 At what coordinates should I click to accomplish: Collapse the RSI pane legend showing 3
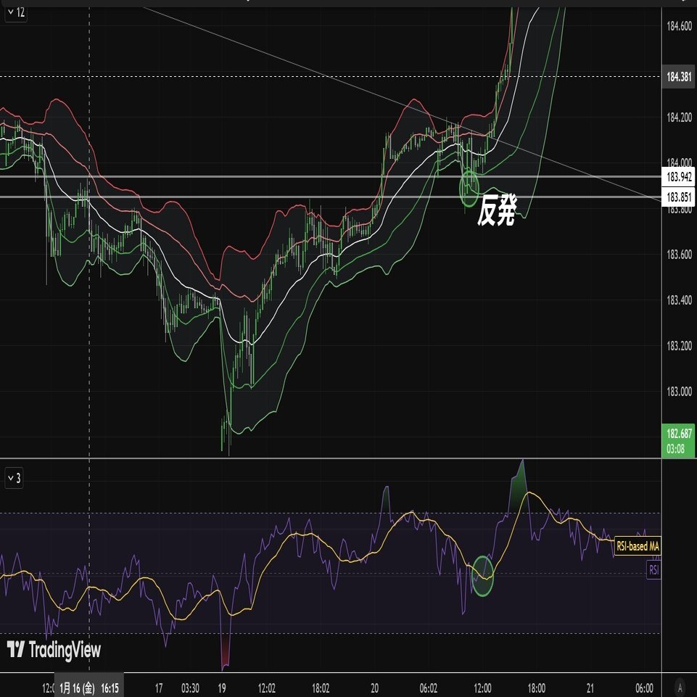pyautogui.click(x=14, y=478)
